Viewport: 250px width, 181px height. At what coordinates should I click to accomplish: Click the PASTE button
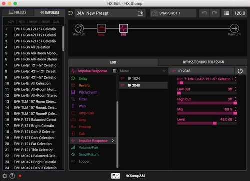pos(22,22)
